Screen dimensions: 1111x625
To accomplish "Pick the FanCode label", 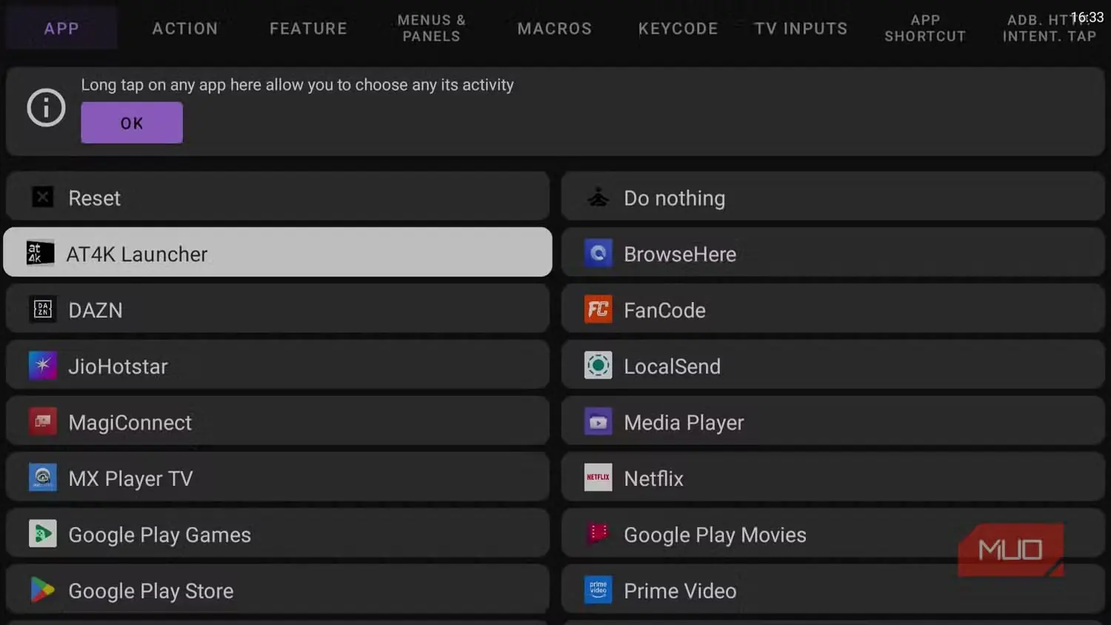I will point(664,310).
